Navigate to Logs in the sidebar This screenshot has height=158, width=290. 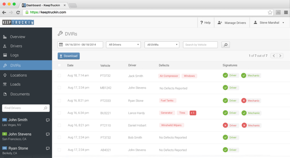[x=14, y=55]
